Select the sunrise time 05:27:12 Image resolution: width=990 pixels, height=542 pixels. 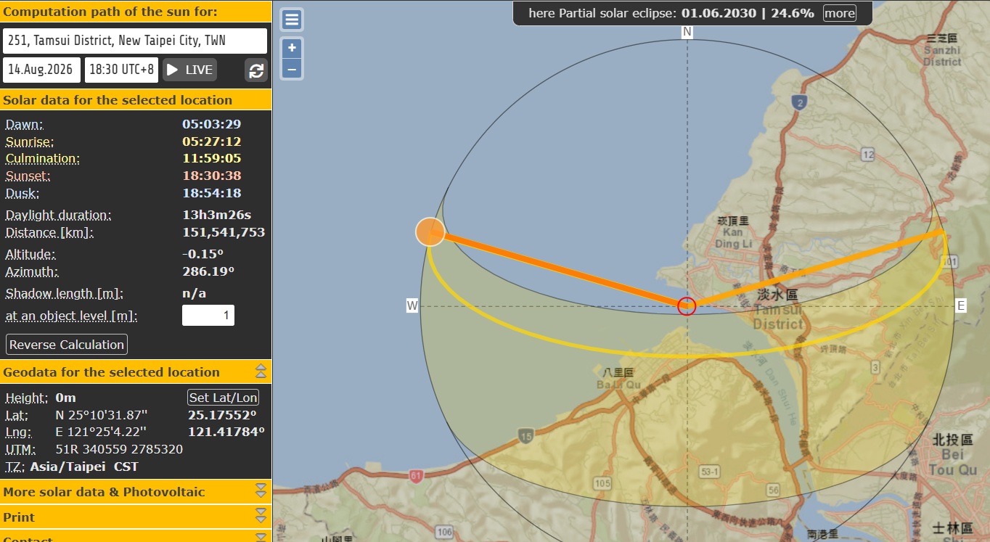(212, 141)
